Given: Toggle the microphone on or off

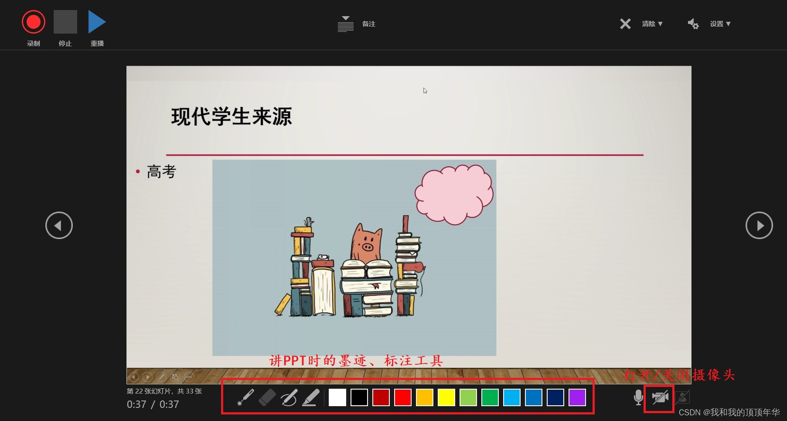Looking at the screenshot, I should click(x=638, y=397).
